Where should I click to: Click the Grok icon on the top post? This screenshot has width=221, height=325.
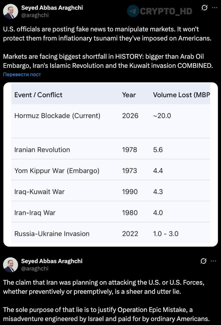coord(204,8)
